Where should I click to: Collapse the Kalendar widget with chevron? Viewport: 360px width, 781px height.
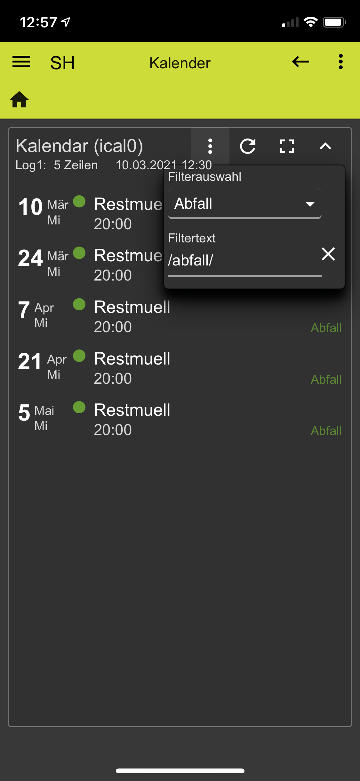tap(325, 146)
